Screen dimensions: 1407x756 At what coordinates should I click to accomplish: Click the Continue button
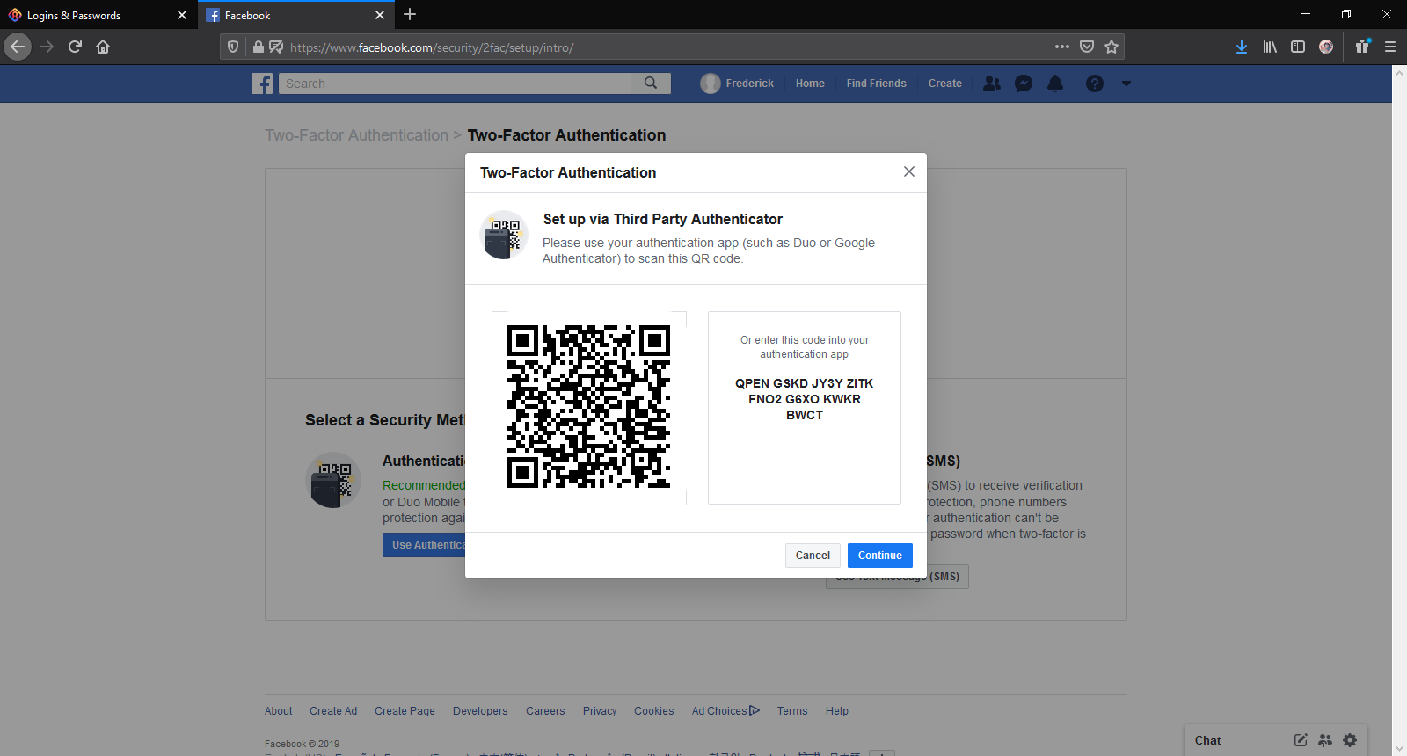tap(880, 556)
